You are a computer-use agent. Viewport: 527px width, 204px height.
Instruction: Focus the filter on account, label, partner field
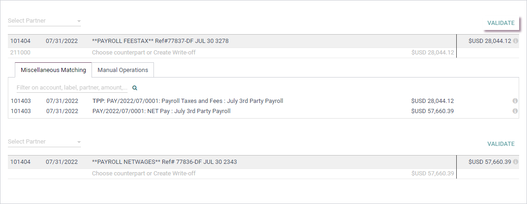[x=72, y=88]
